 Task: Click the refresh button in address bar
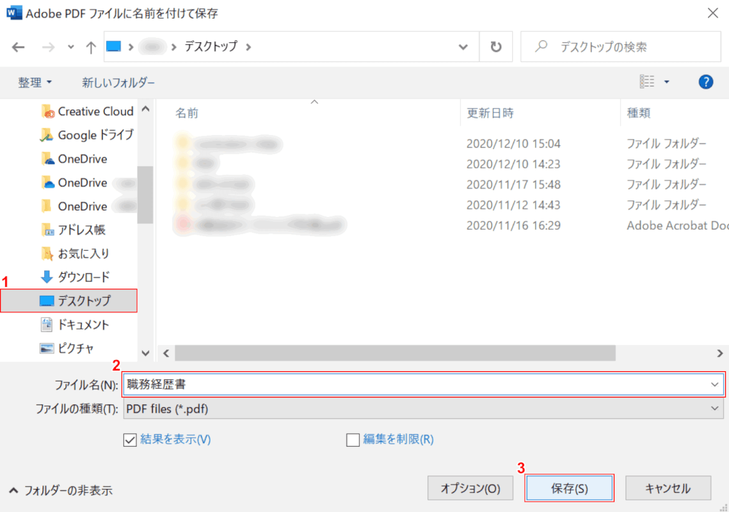[495, 47]
